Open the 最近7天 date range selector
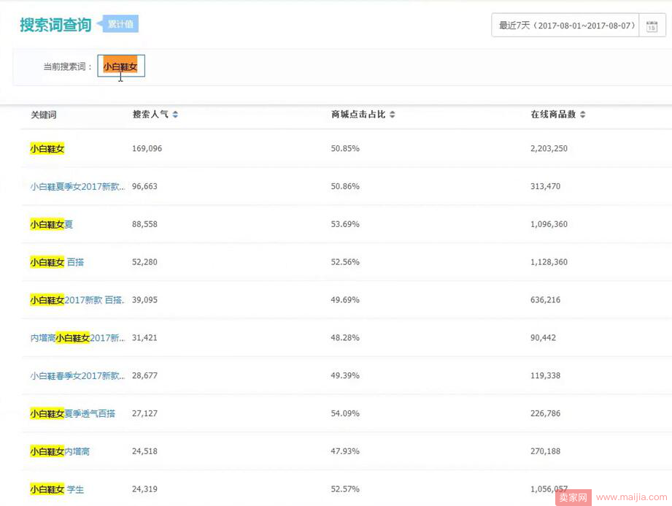The height and width of the screenshot is (506, 672). point(566,26)
